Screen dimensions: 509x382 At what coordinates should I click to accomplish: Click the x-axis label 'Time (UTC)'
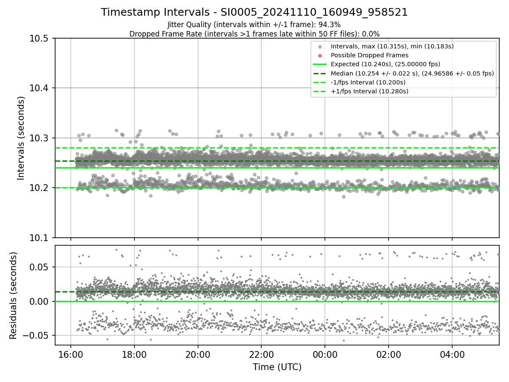point(277,367)
